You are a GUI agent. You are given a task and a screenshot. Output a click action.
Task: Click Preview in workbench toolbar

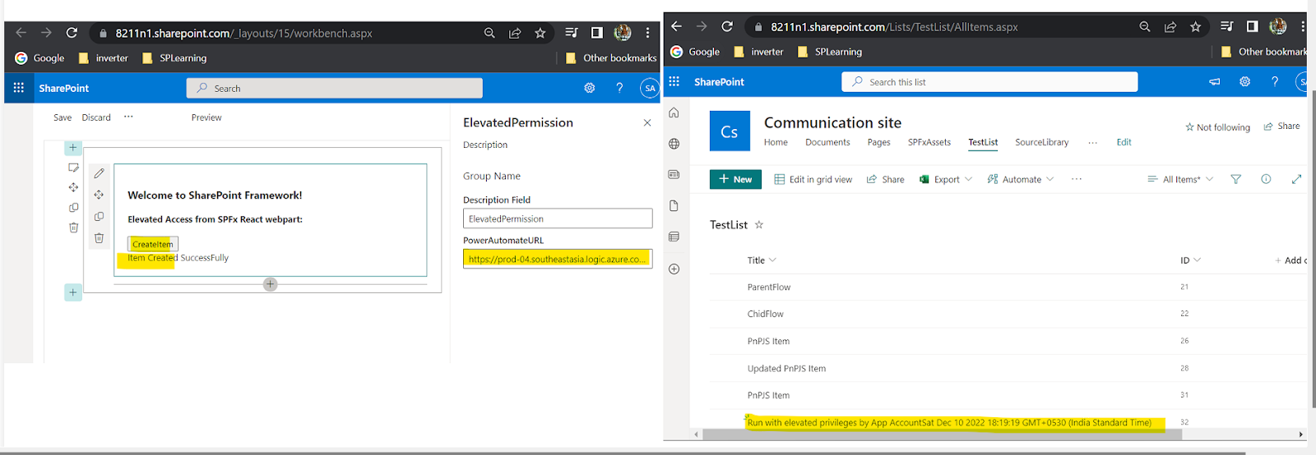click(x=206, y=117)
